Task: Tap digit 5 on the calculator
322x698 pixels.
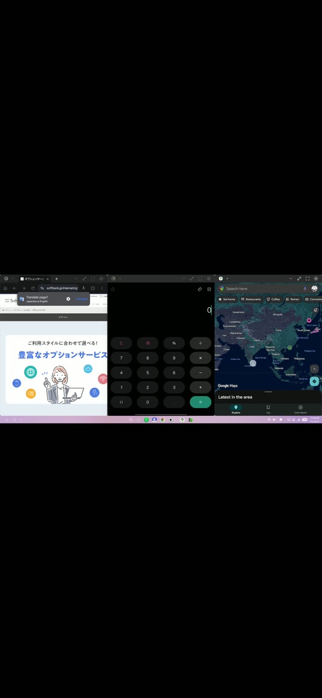Action: 148,373
